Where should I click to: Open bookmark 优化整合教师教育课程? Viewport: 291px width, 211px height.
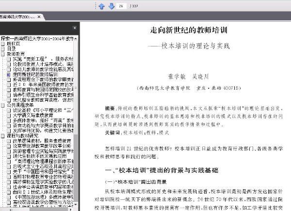coord(43,100)
